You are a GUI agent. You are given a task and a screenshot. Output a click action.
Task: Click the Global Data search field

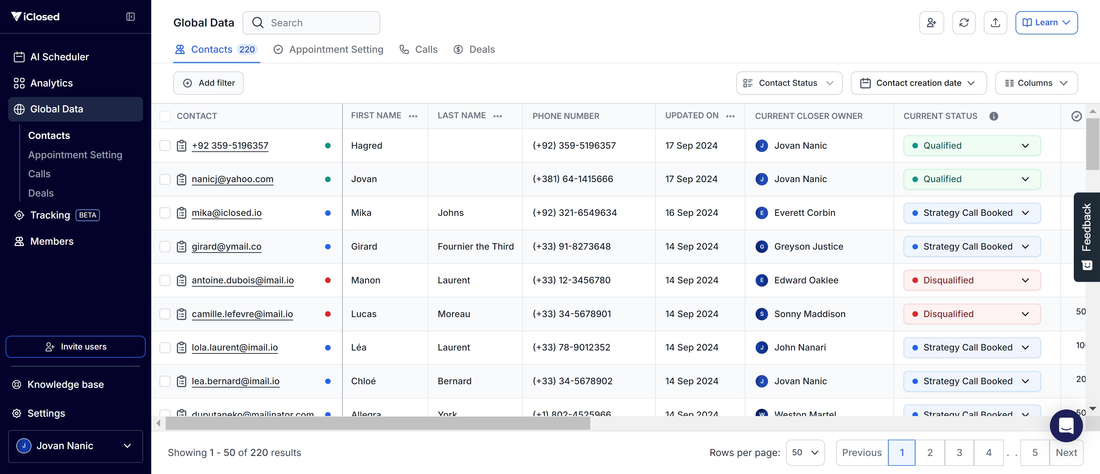point(316,23)
